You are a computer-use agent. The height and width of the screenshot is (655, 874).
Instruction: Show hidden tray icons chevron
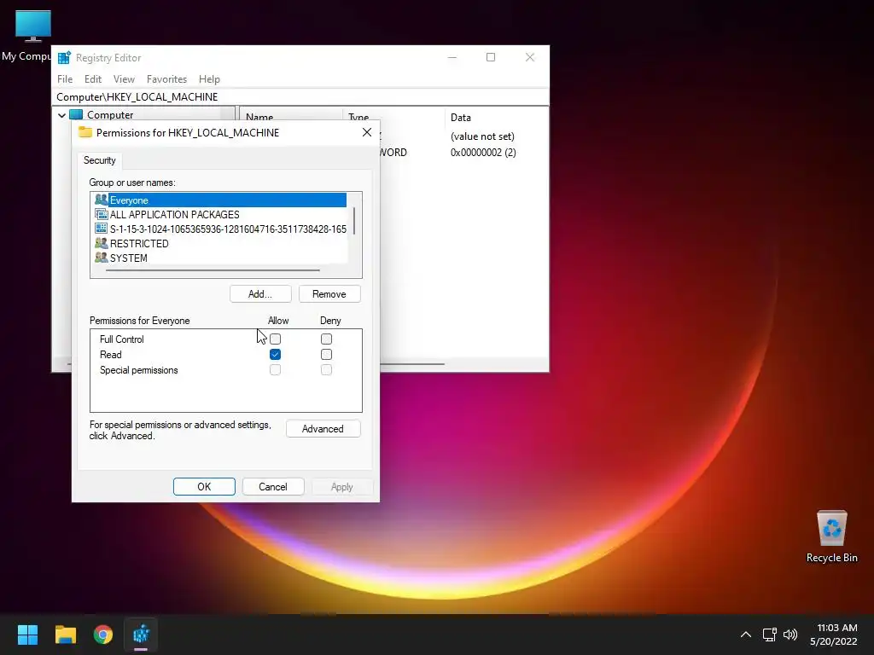coord(746,635)
